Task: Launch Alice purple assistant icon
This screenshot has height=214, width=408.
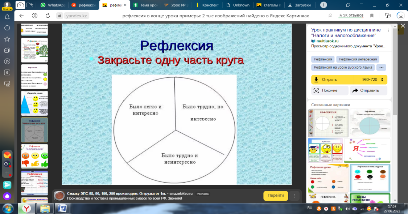Action: click(7, 196)
